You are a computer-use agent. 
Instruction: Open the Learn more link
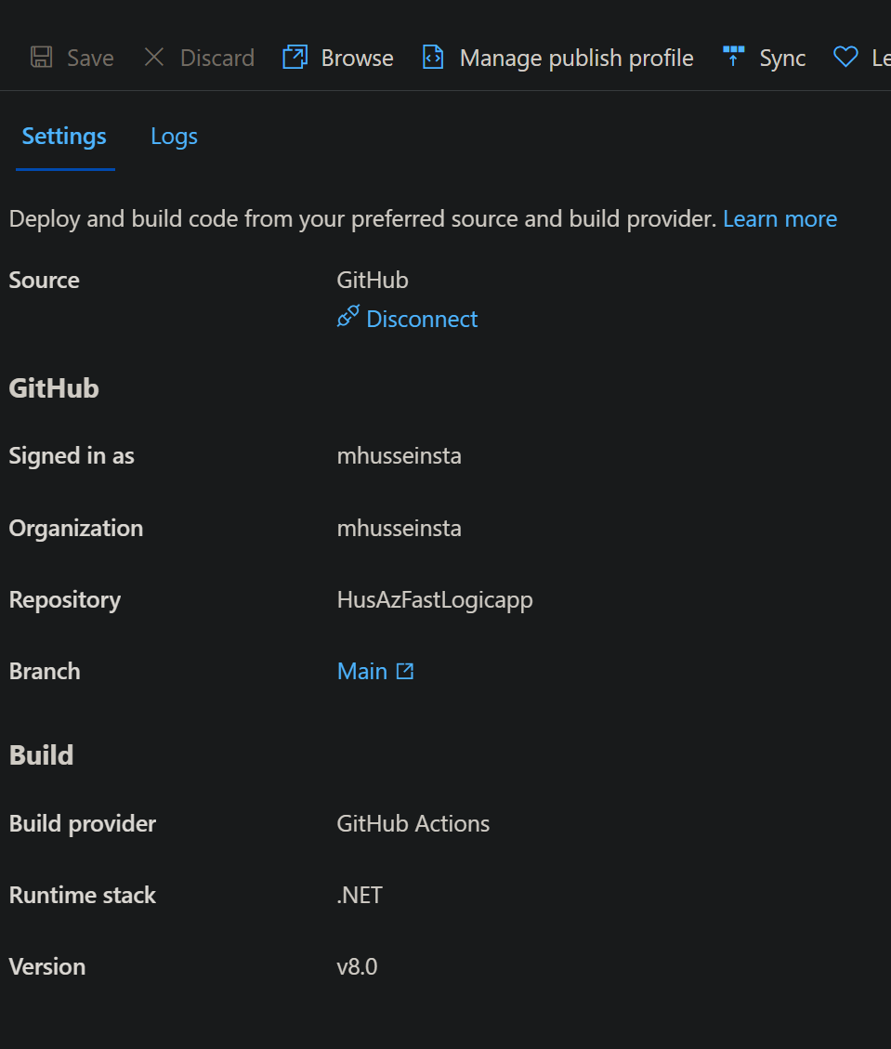point(780,218)
